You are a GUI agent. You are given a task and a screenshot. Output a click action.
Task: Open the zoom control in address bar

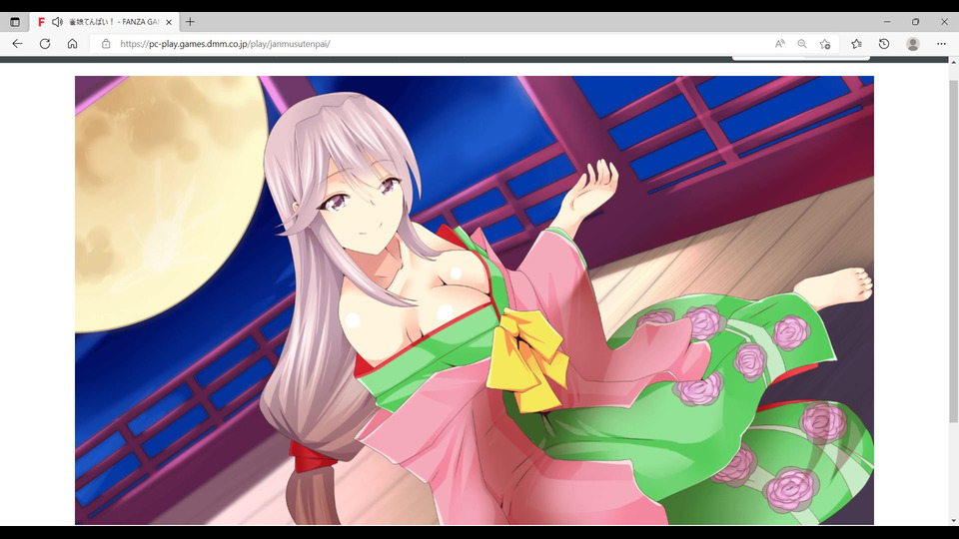[x=802, y=44]
